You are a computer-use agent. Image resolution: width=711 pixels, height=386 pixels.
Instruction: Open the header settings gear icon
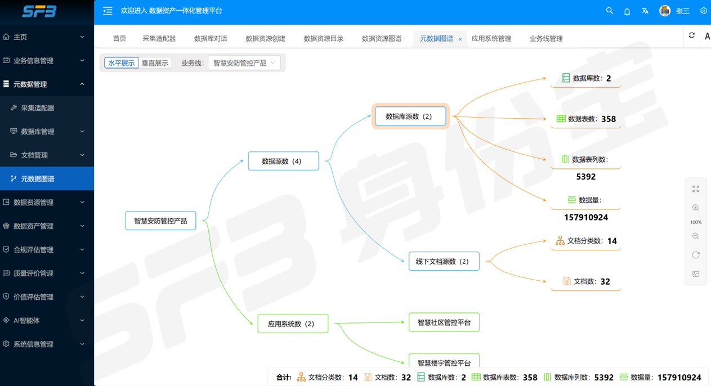point(704,11)
